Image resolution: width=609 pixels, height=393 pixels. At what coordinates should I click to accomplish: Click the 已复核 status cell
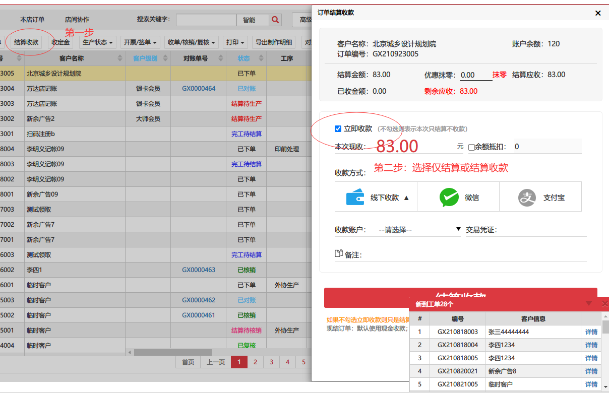[x=247, y=346]
